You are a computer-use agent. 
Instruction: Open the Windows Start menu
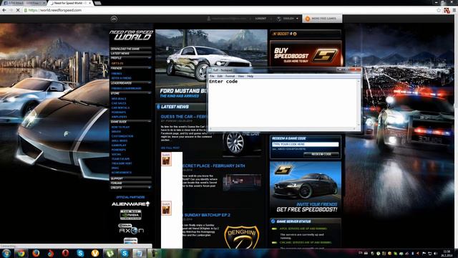point(6,253)
